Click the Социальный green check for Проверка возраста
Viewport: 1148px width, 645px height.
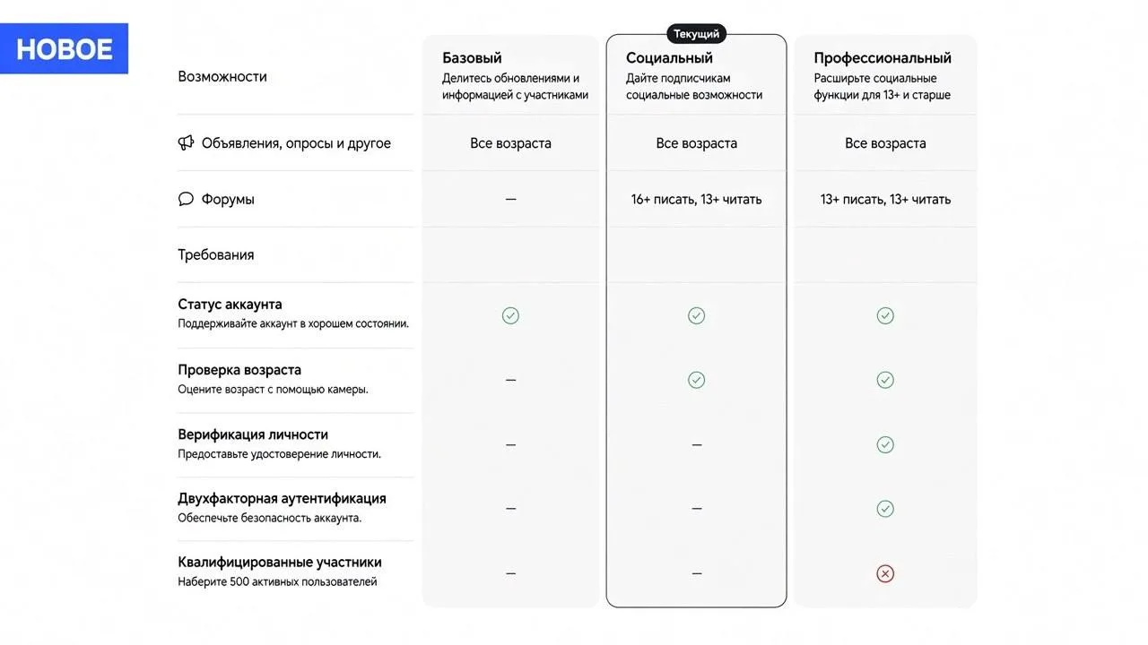[x=696, y=380]
